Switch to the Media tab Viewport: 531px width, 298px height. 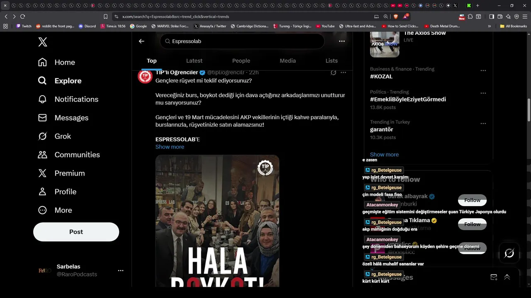[287, 60]
